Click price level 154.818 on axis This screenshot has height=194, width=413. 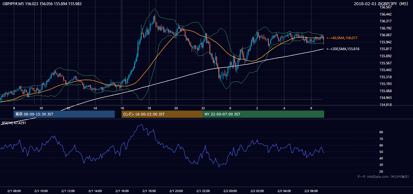coord(386,105)
